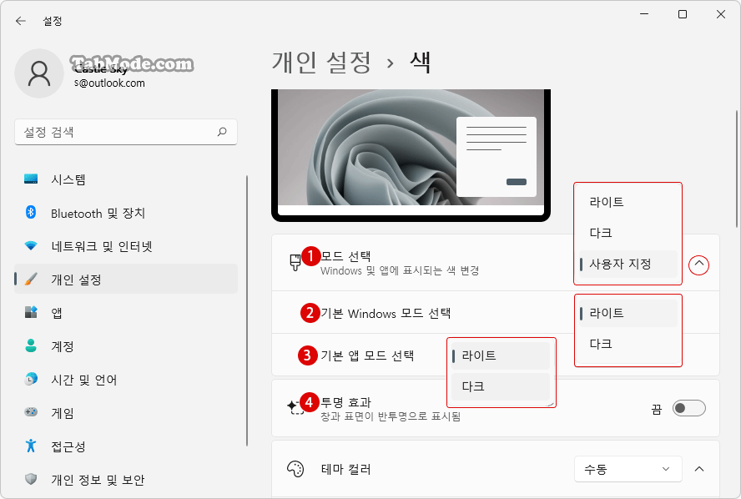Open 시스템 via its monitor icon
The width and height of the screenshot is (741, 499).
[31, 179]
